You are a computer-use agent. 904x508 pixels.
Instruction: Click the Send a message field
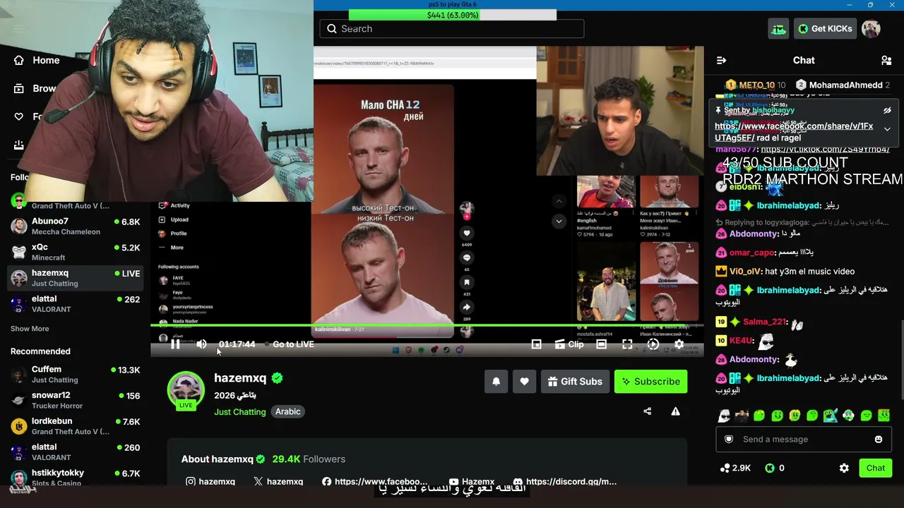click(x=805, y=440)
